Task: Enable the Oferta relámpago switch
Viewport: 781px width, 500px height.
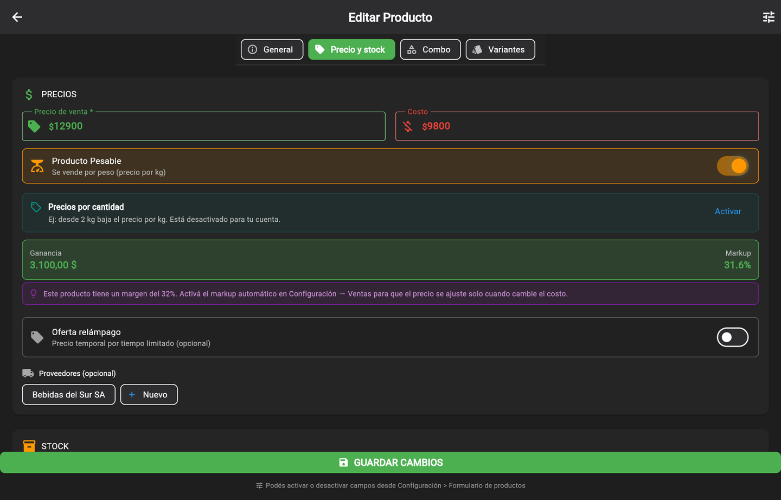Action: [733, 337]
